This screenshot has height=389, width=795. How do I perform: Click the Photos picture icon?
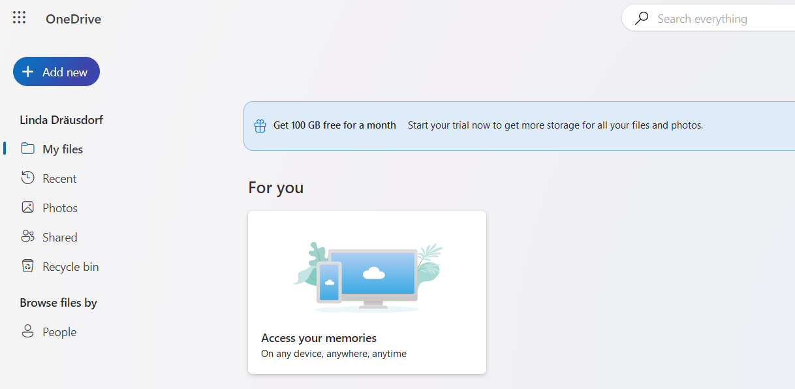[x=27, y=207]
